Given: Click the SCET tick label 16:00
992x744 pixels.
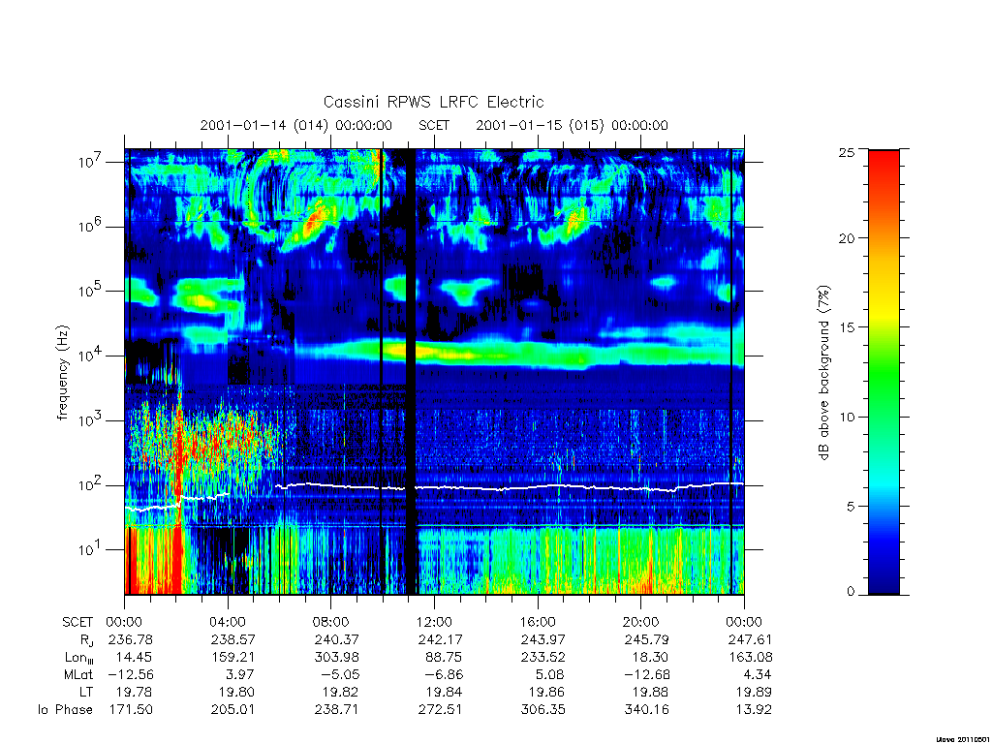Looking at the screenshot, I should [x=538, y=622].
